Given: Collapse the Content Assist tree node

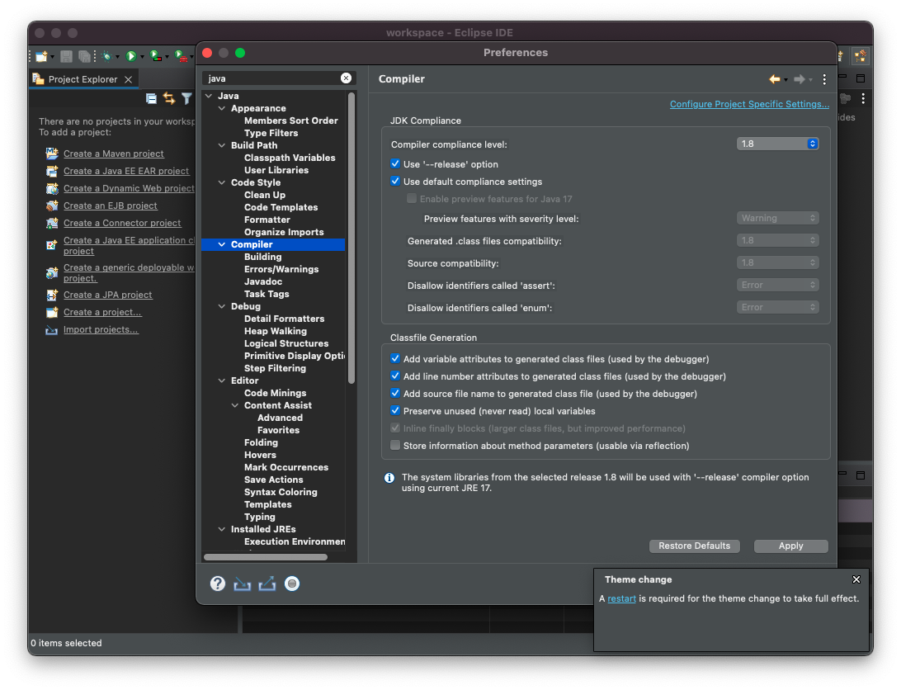Looking at the screenshot, I should pos(235,405).
